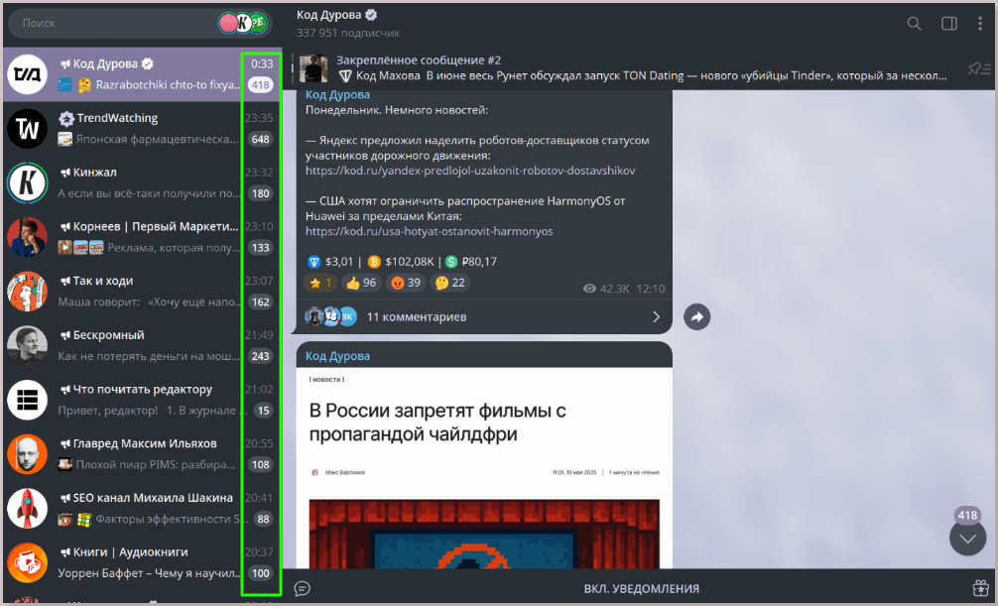Click ВКЛ. УВЕДОМЛЕНИЯ to unmute channel
Screen dimensions: 998x606
[642, 589]
